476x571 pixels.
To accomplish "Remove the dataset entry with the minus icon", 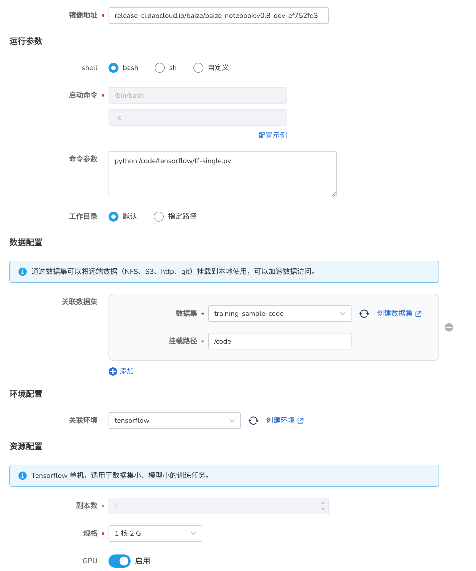I will click(449, 327).
